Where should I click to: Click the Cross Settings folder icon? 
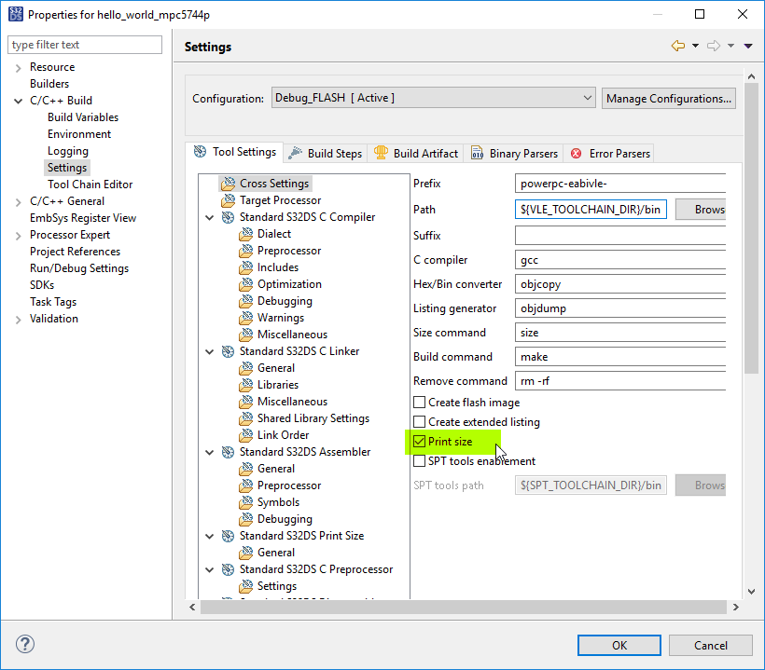pos(228,184)
